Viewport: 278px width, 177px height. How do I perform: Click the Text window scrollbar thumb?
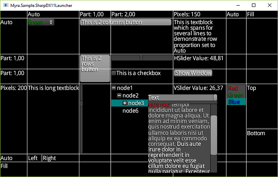point(214,135)
